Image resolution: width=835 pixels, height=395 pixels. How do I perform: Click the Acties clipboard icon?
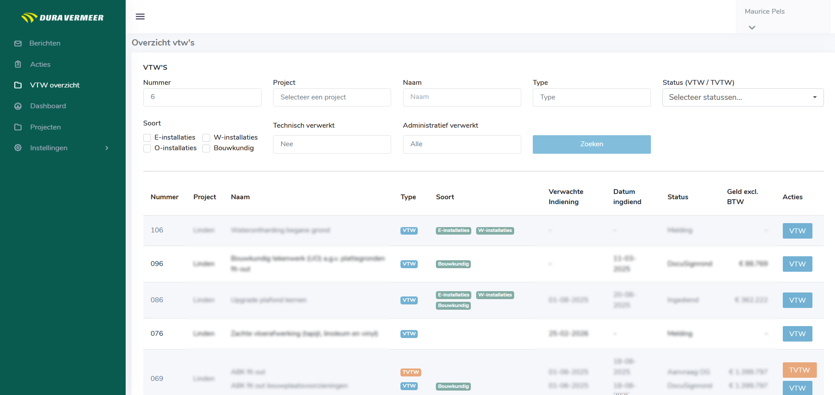[x=18, y=65]
